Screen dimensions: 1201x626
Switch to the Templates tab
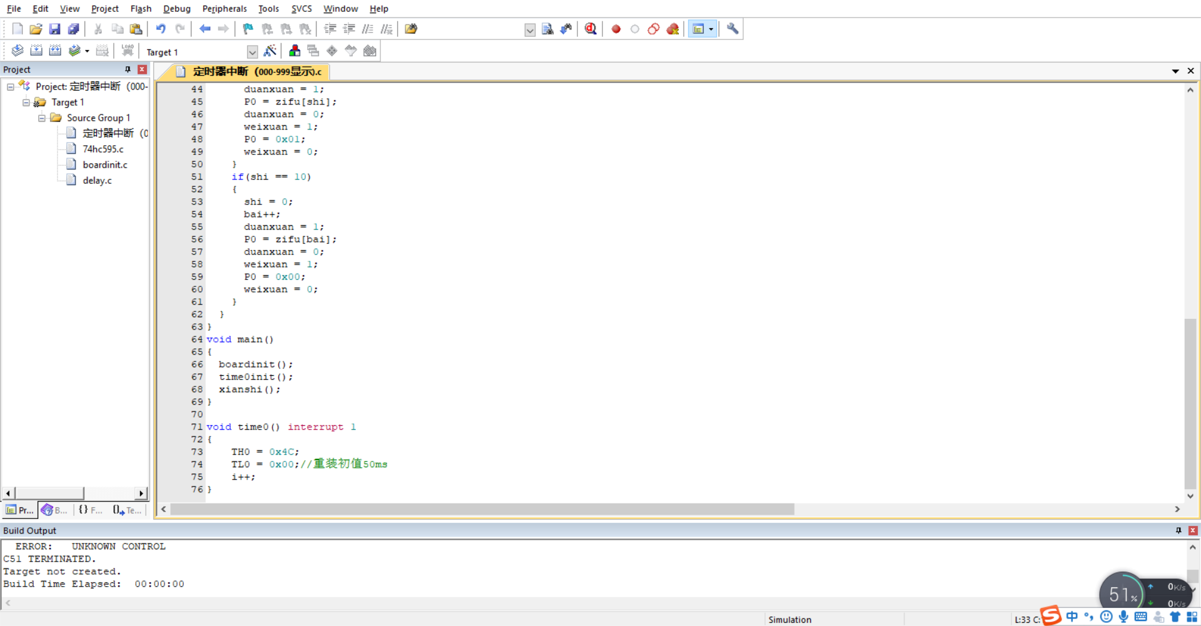tap(127, 510)
